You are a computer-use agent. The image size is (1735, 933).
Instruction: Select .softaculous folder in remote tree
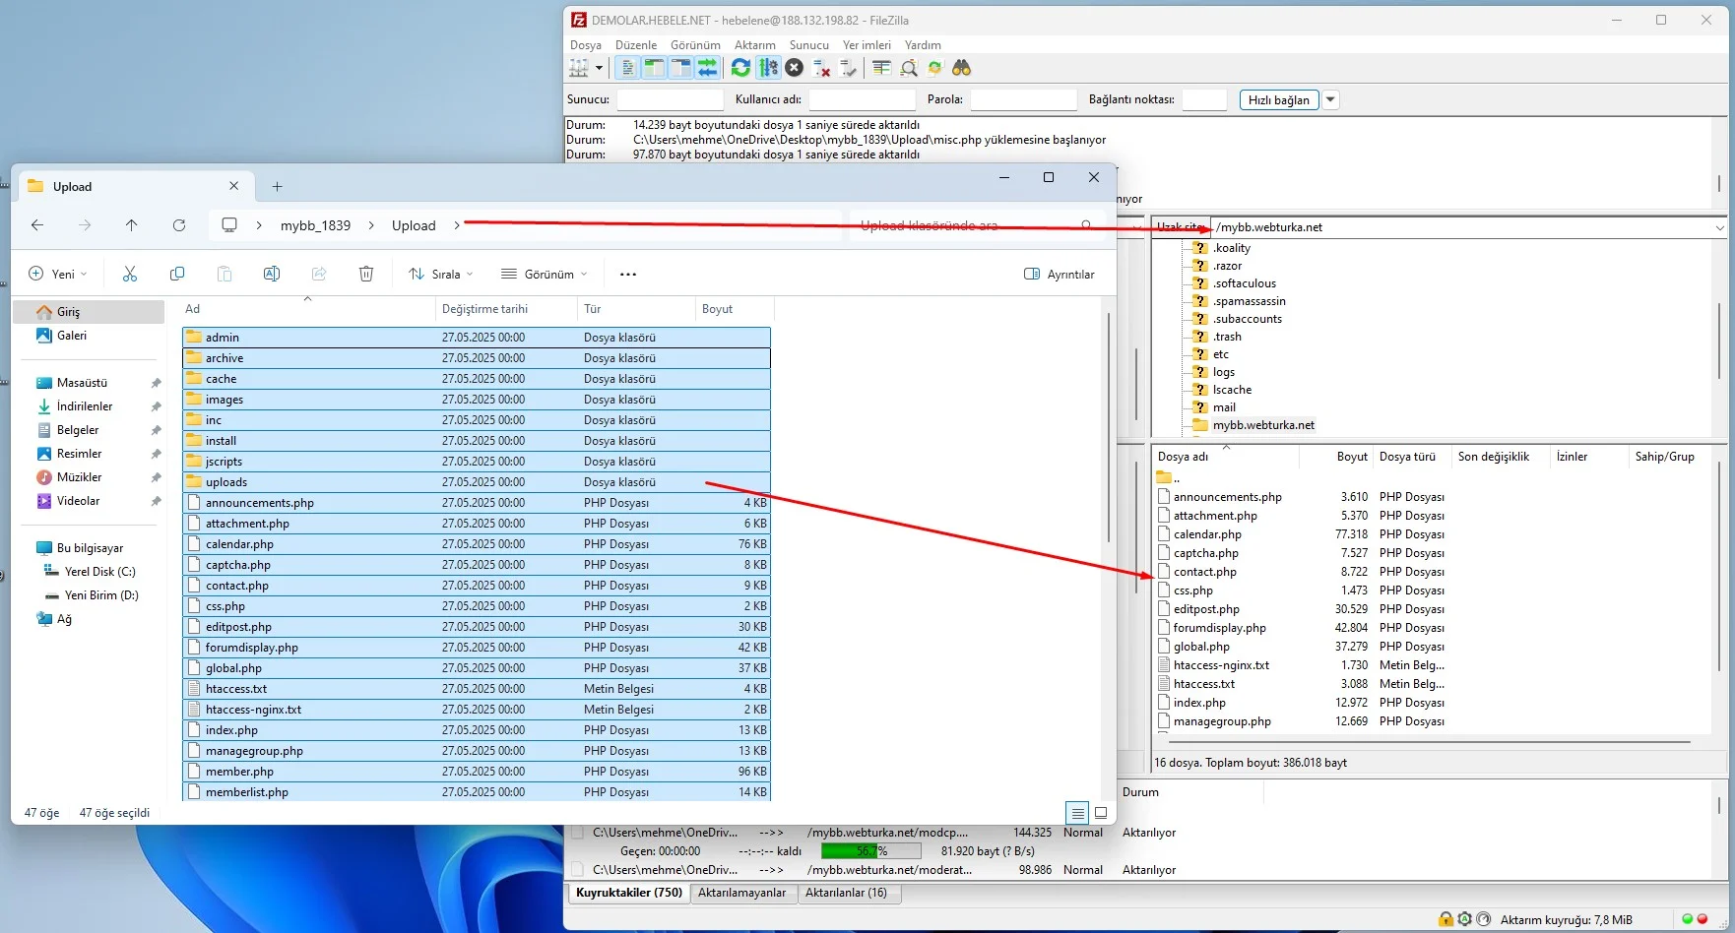click(x=1244, y=283)
